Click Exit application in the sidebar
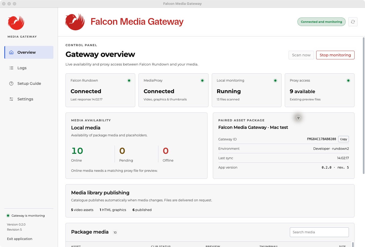The image size is (365, 247). tap(20, 239)
